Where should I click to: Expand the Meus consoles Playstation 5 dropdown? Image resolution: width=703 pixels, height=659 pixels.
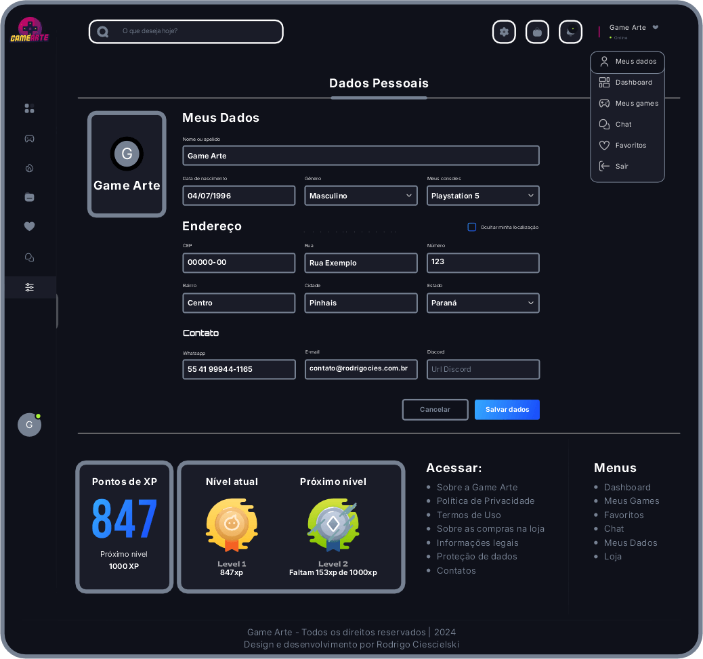coord(483,196)
